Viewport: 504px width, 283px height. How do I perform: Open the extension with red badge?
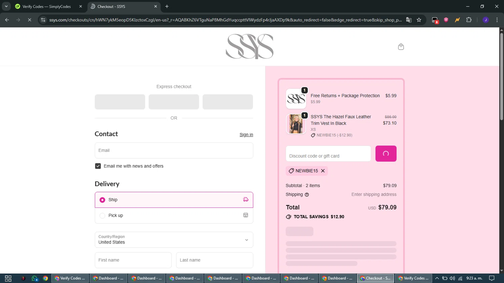pos(435,20)
